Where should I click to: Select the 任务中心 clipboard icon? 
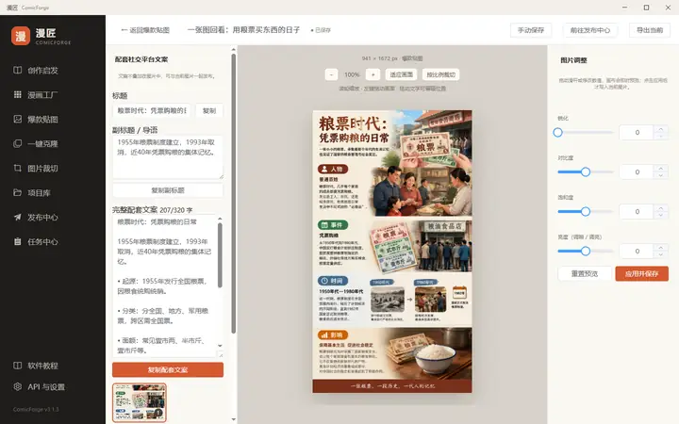point(17,241)
